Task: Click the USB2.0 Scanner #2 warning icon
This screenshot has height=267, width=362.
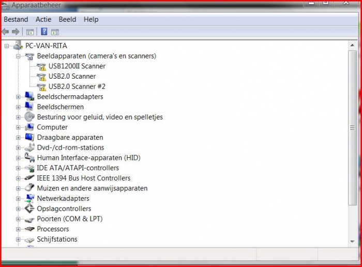Action: (x=41, y=87)
